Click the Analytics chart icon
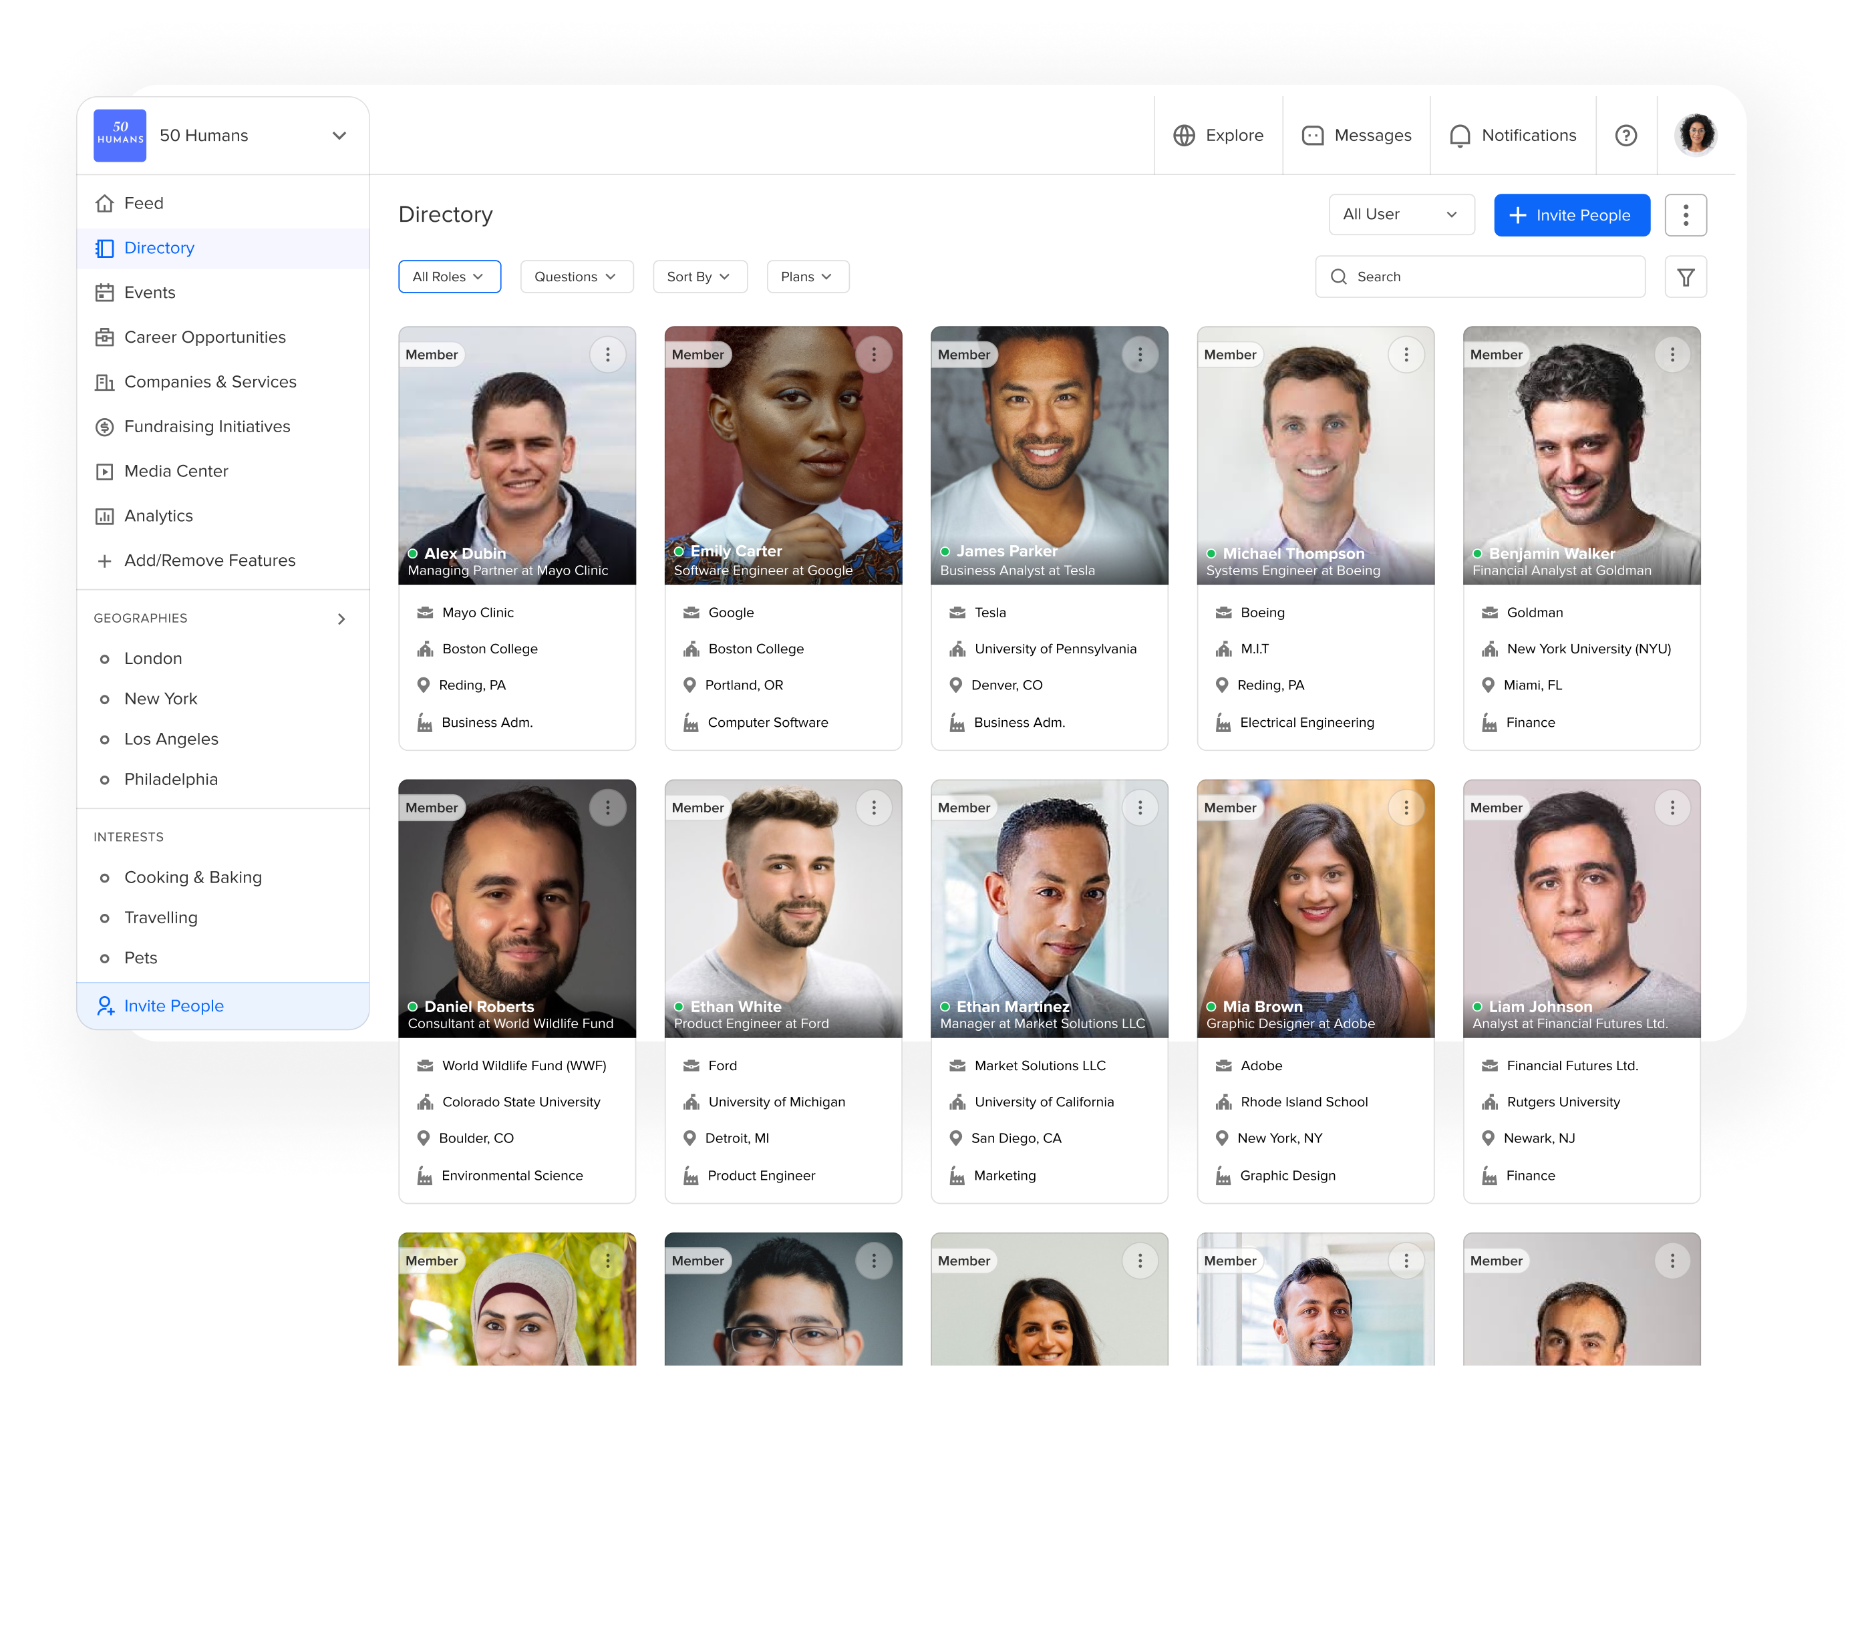Image resolution: width=1866 pixels, height=1626 pixels. [104, 515]
